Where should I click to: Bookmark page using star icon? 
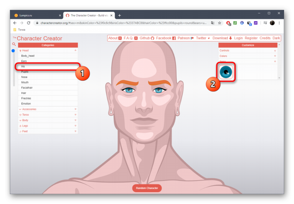219,23
